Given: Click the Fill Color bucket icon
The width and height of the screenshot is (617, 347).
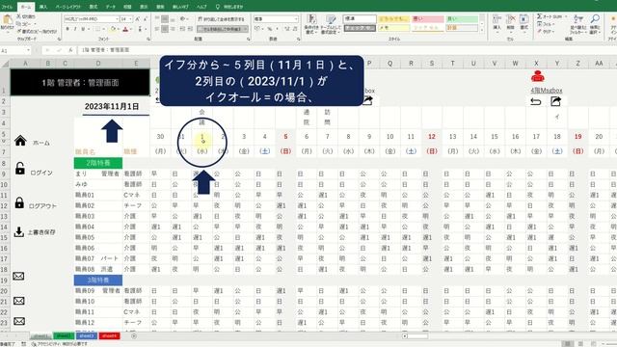Looking at the screenshot, I should coord(113,29).
